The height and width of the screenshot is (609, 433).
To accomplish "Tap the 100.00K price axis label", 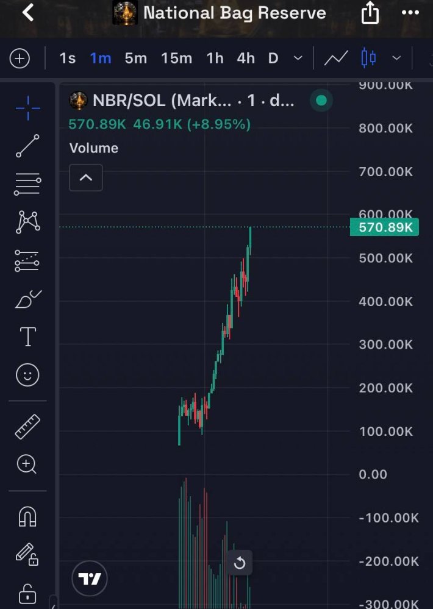I will [x=385, y=431].
